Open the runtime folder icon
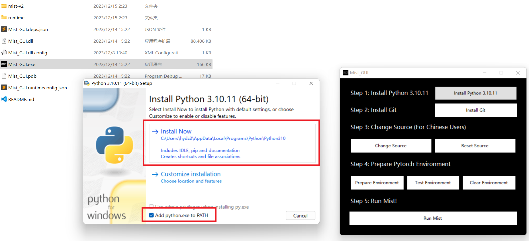Image resolution: width=529 pixels, height=241 pixels. (x=4, y=18)
